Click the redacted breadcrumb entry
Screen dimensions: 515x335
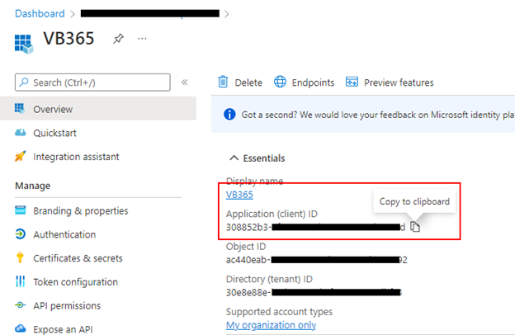pyautogui.click(x=150, y=13)
